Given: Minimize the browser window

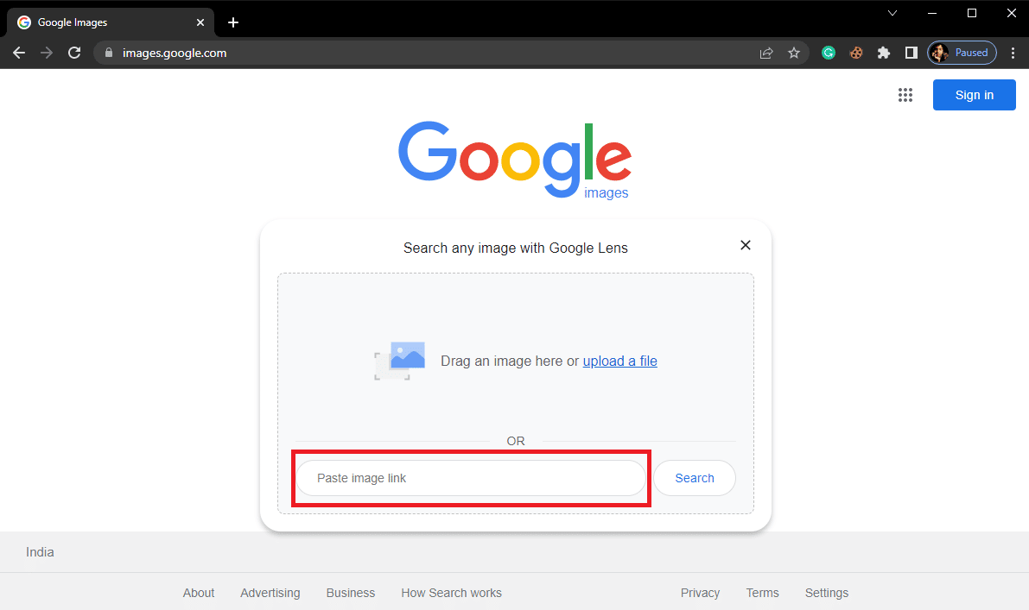Looking at the screenshot, I should pos(932,13).
